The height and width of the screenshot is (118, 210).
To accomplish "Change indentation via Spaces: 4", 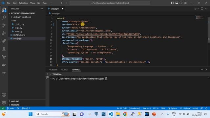I will click(x=147, y=108).
